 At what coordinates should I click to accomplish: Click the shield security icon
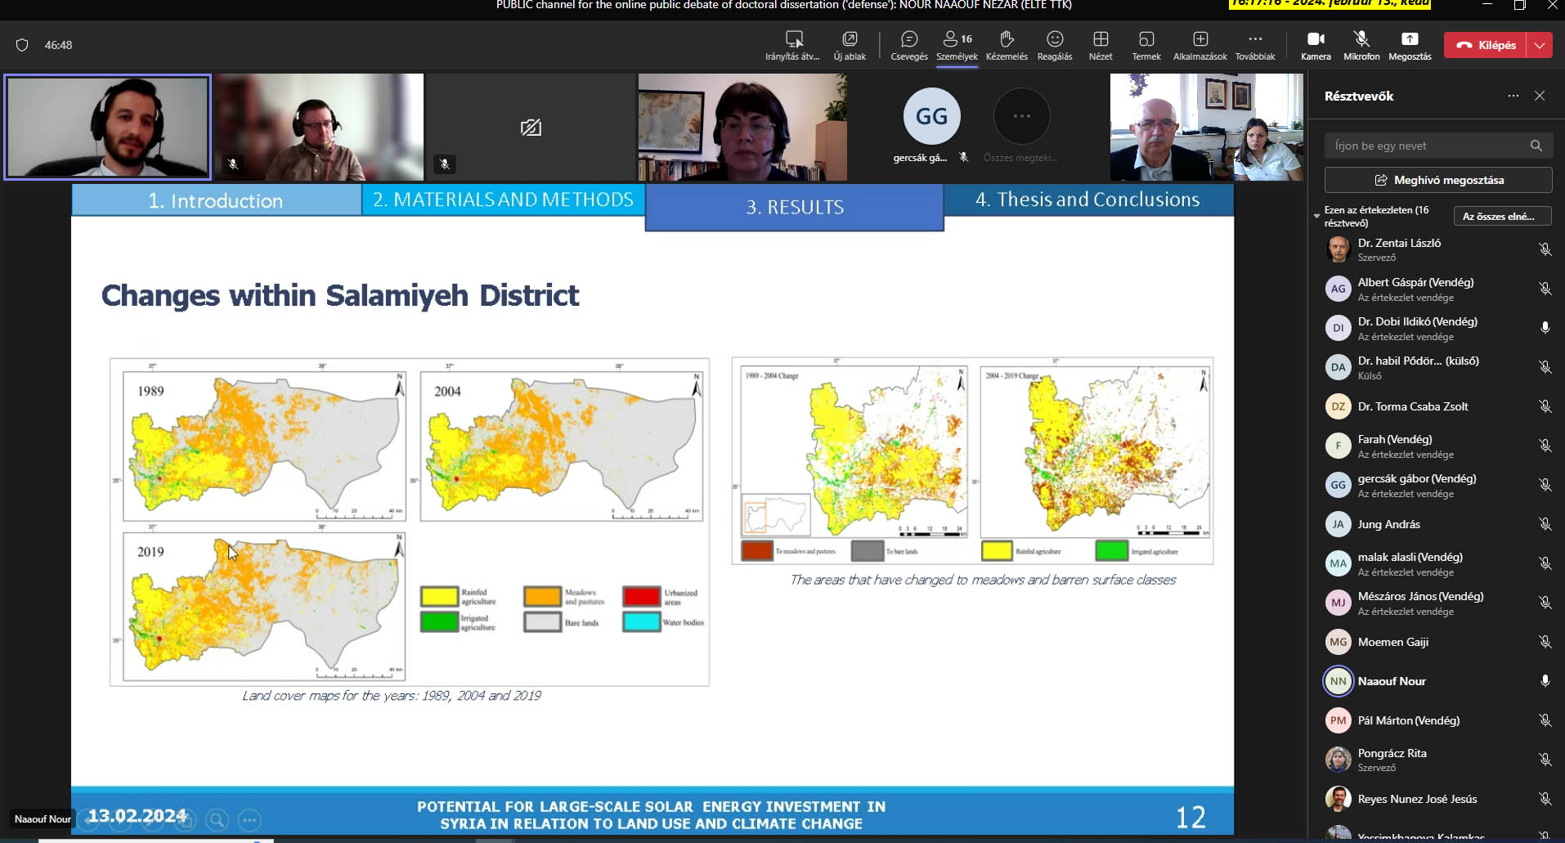(22, 45)
